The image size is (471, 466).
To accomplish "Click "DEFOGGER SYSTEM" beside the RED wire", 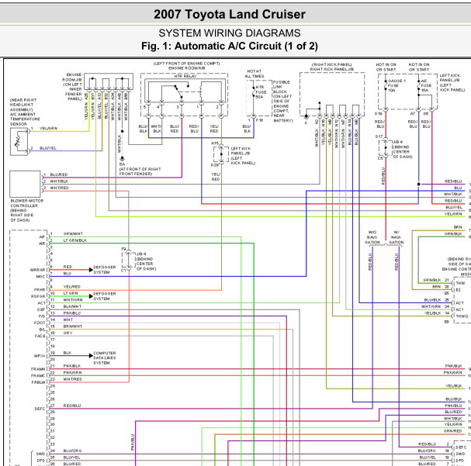I will pyautogui.click(x=105, y=270).
